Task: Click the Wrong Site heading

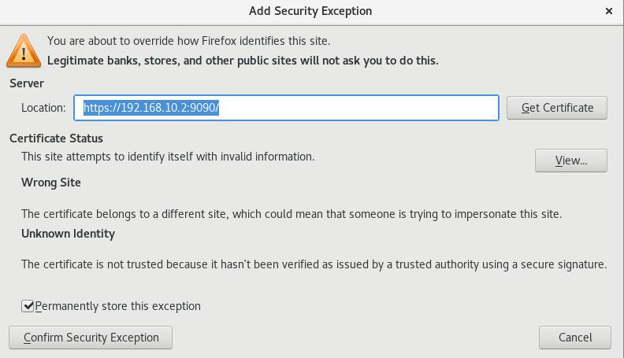Action: pos(51,183)
